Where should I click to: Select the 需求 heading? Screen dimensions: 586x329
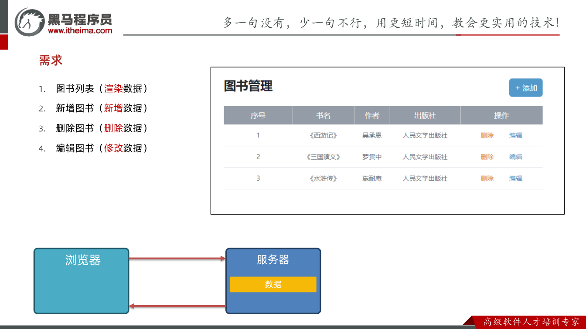[x=51, y=60]
